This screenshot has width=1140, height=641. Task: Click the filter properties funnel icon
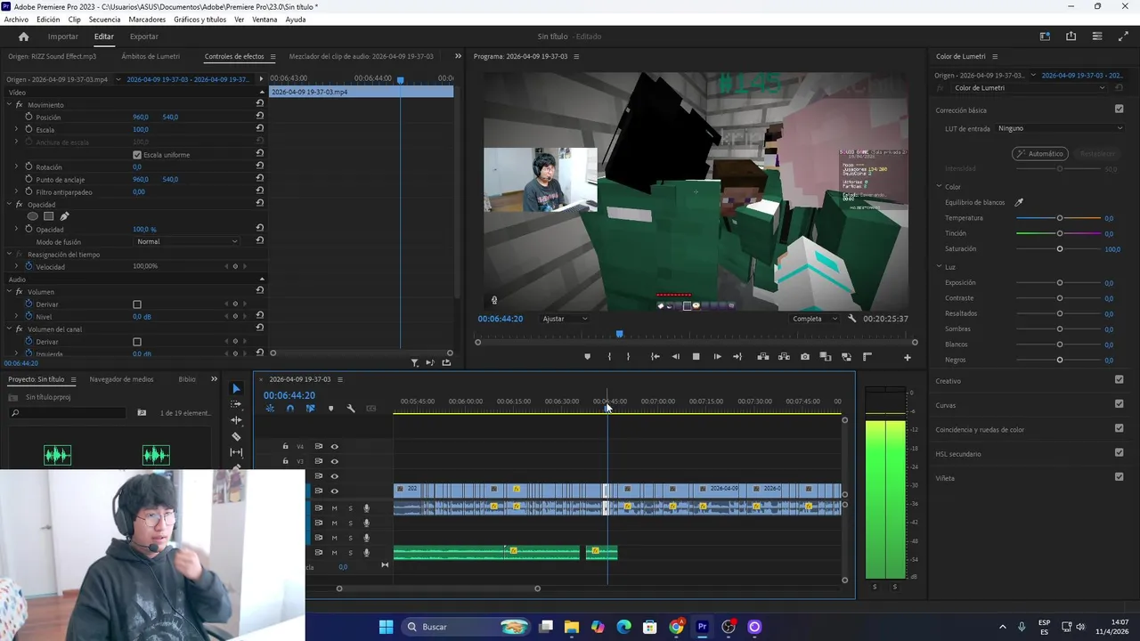point(415,362)
